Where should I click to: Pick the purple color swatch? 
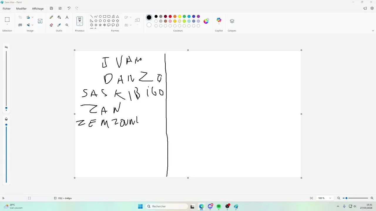click(198, 16)
